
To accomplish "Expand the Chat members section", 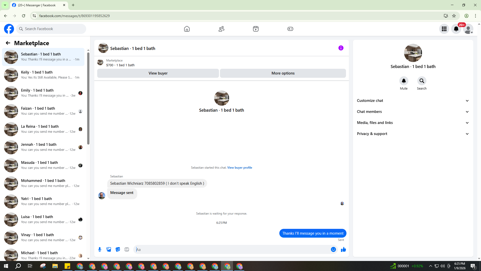I will pyautogui.click(x=413, y=112).
